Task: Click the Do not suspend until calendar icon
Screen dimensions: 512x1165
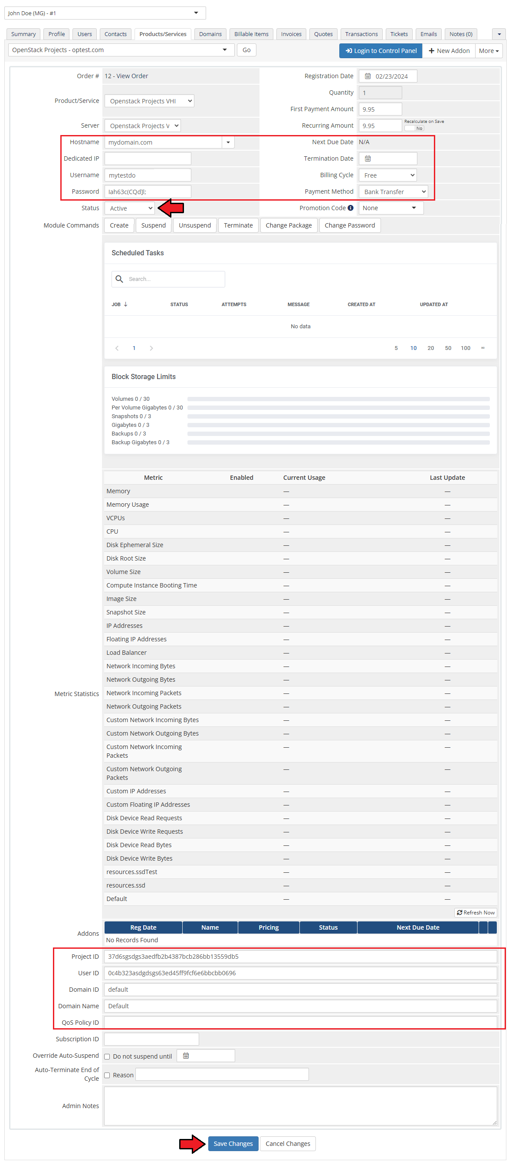Action: pos(186,1055)
